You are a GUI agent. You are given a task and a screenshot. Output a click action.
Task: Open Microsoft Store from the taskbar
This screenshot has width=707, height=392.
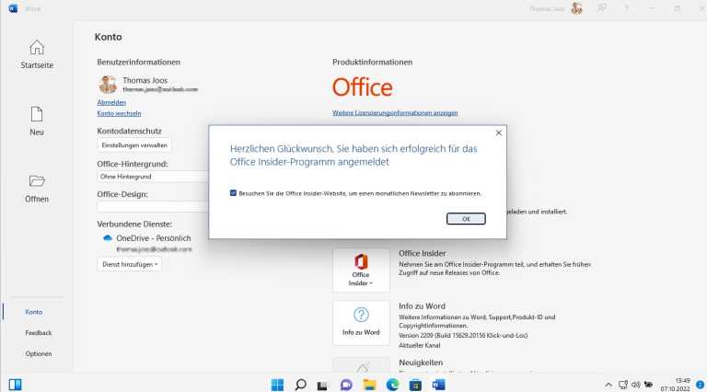(x=415, y=385)
